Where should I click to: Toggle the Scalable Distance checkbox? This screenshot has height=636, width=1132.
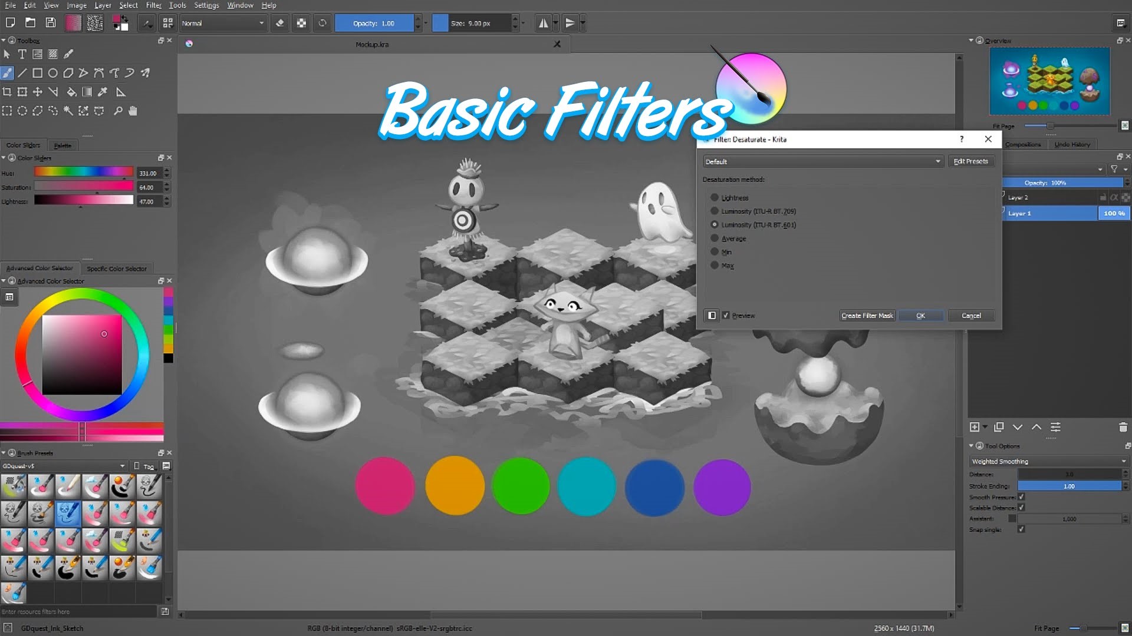[x=1021, y=508]
